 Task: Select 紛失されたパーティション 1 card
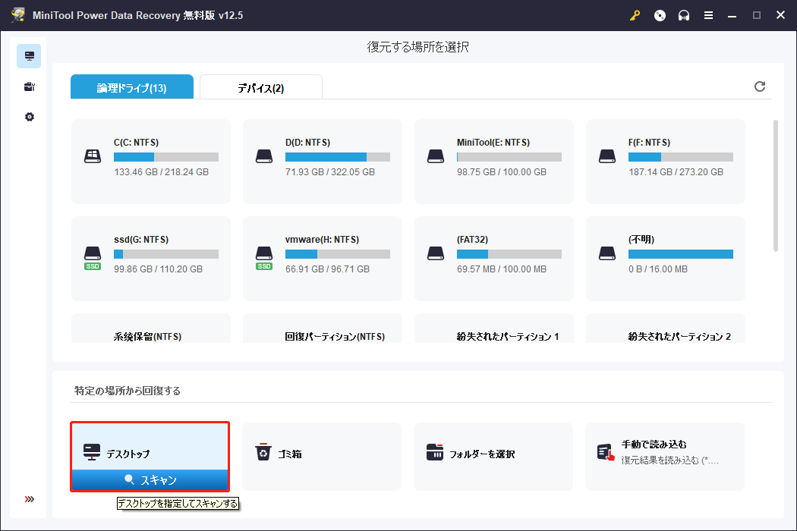click(494, 328)
